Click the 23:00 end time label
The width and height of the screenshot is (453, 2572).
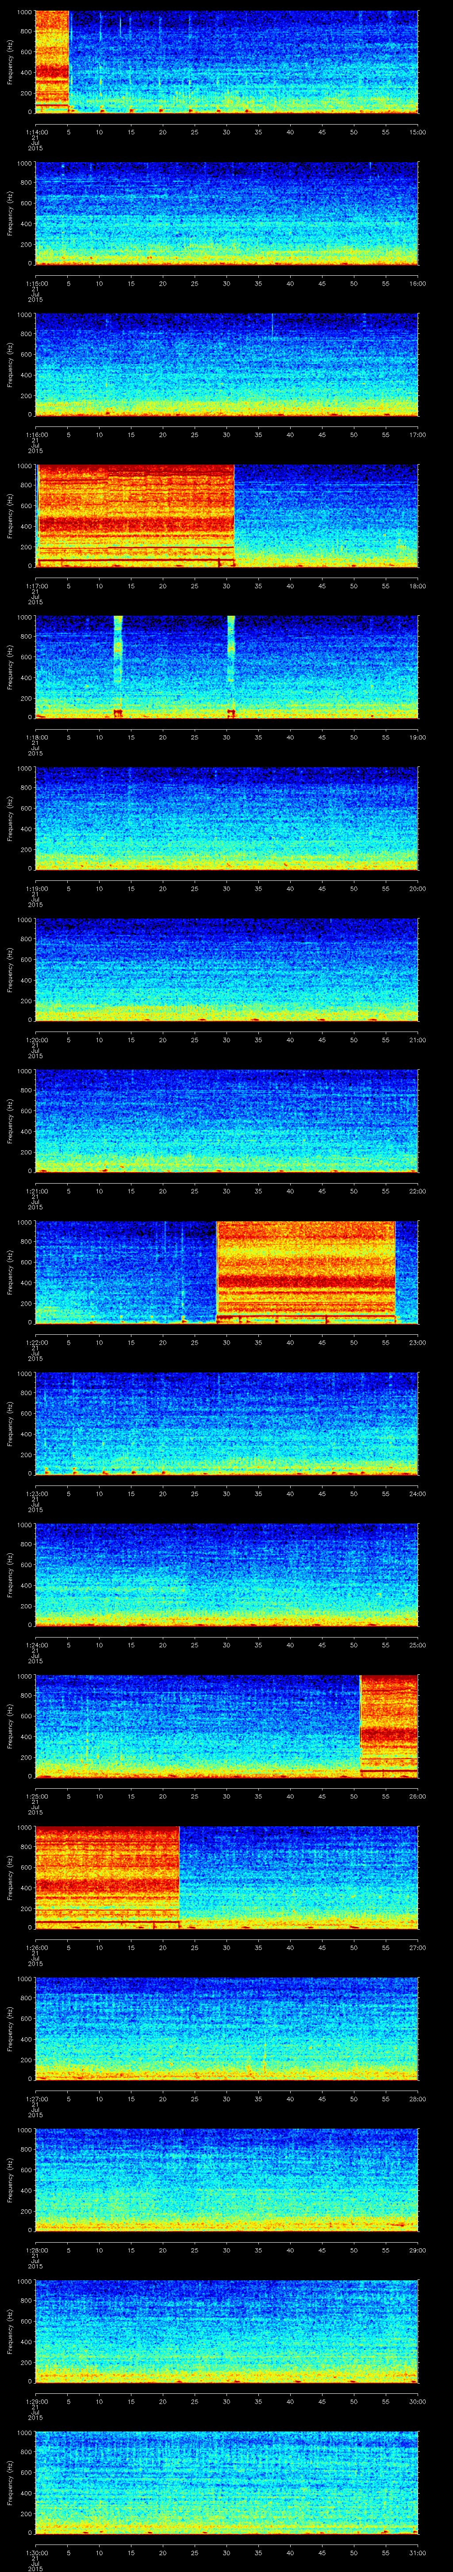(x=418, y=1342)
